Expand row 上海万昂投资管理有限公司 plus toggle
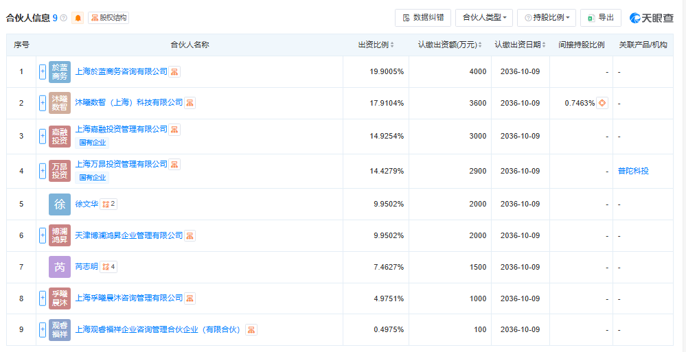The height and width of the screenshot is (352, 686). point(43,171)
